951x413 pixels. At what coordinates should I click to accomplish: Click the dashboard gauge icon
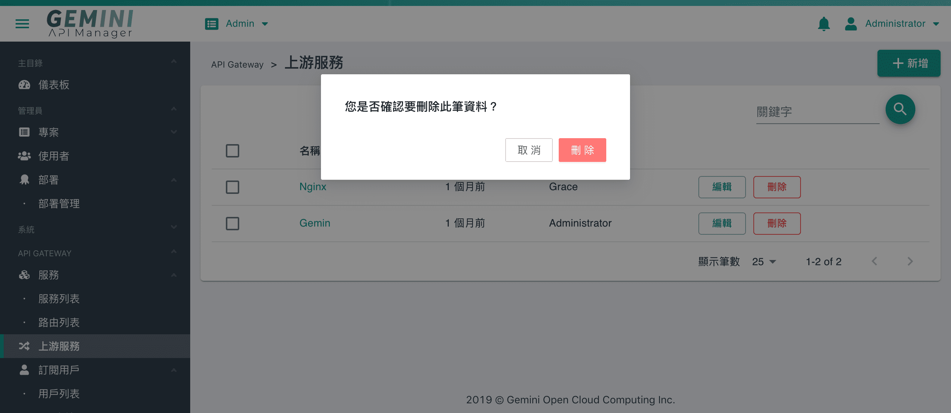coord(24,85)
